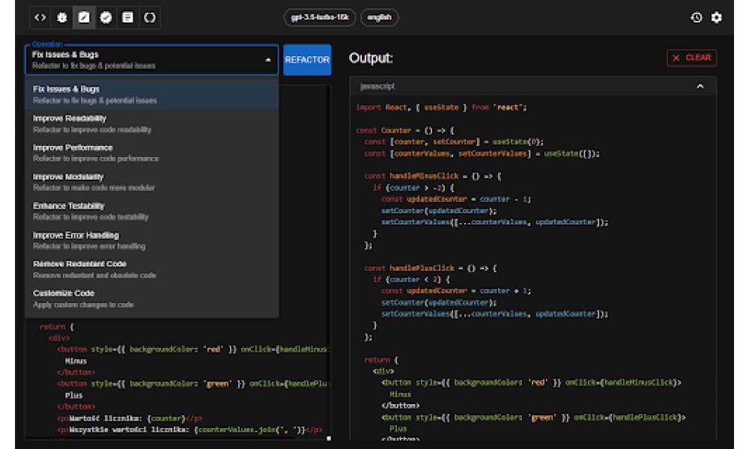Click 'const handleMinusClick' line in output
Viewport: 749px width, 449px height.
pos(433,176)
